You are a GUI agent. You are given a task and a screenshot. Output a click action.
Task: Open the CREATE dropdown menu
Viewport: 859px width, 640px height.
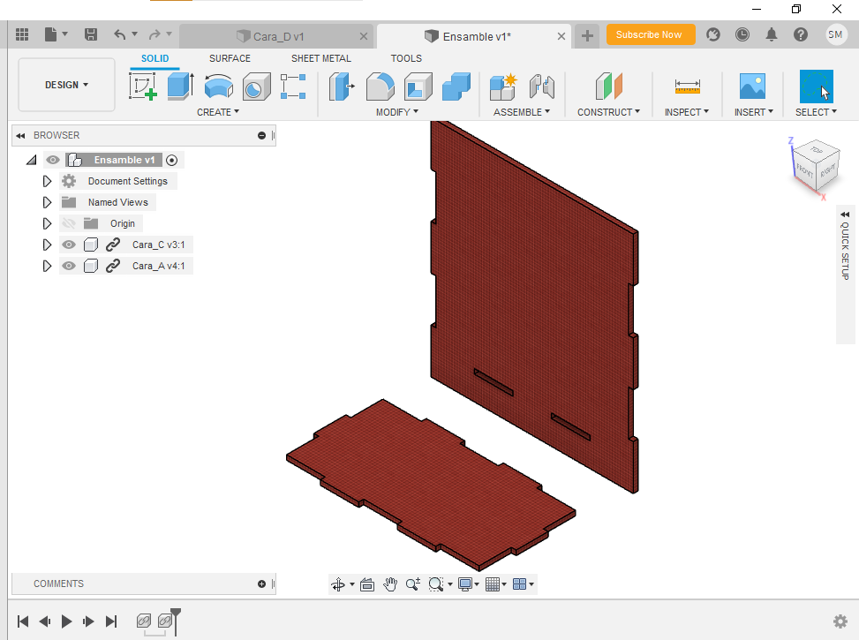point(218,112)
